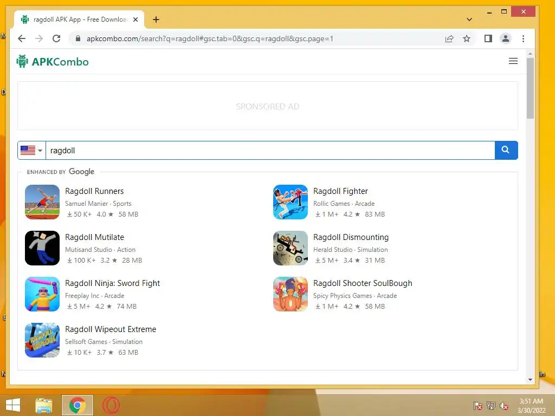Click the 'Spicy Physics Games · Arcade' text
Image resolution: width=555 pixels, height=416 pixels.
point(355,295)
